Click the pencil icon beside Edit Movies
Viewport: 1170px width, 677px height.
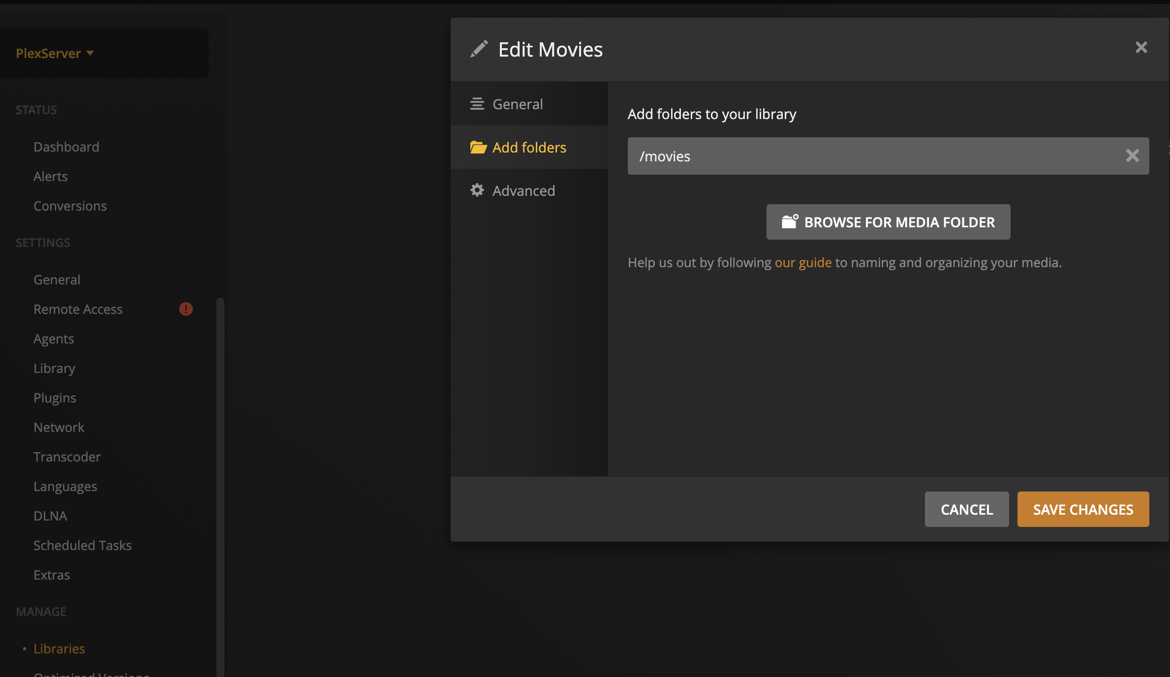pyautogui.click(x=479, y=49)
